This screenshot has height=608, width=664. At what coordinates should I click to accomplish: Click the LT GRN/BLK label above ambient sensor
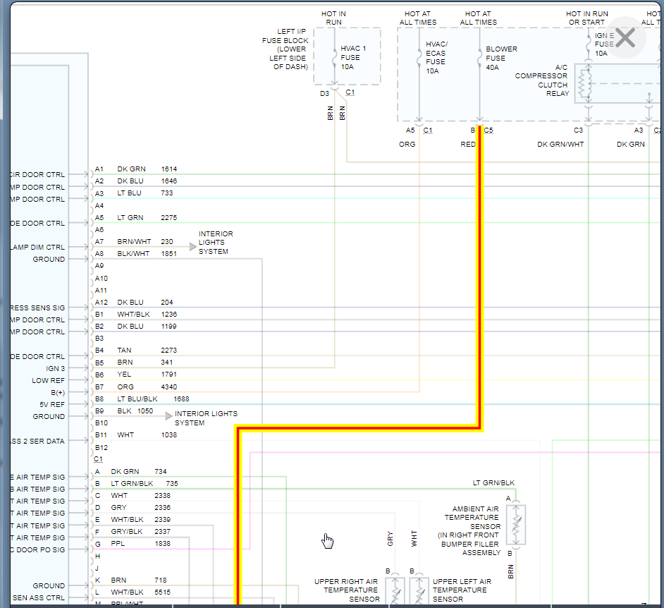pos(493,483)
